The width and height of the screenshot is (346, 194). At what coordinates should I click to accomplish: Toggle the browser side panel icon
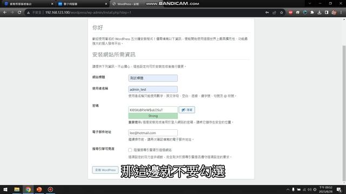click(x=327, y=12)
